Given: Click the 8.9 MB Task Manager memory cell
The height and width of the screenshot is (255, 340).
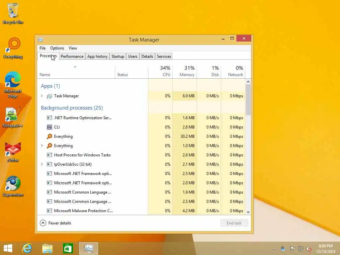Looking at the screenshot, I should 185,96.
